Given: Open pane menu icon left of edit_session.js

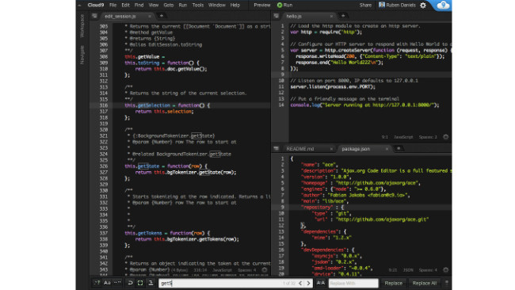Looking at the screenshot, I should pyautogui.click(x=94, y=16).
